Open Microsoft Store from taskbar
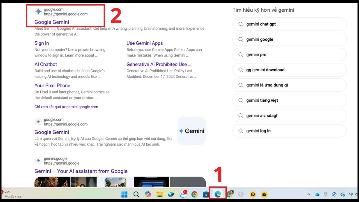359x202 pixels. tap(206, 195)
